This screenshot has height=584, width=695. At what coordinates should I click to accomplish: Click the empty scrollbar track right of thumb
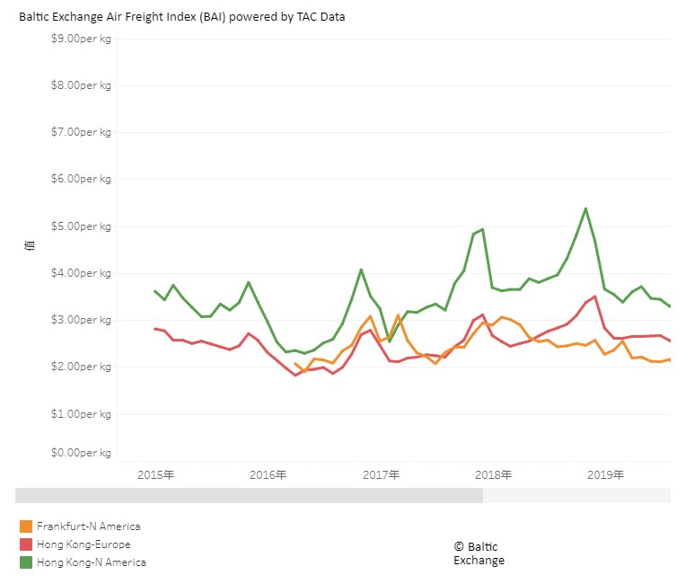click(x=576, y=495)
